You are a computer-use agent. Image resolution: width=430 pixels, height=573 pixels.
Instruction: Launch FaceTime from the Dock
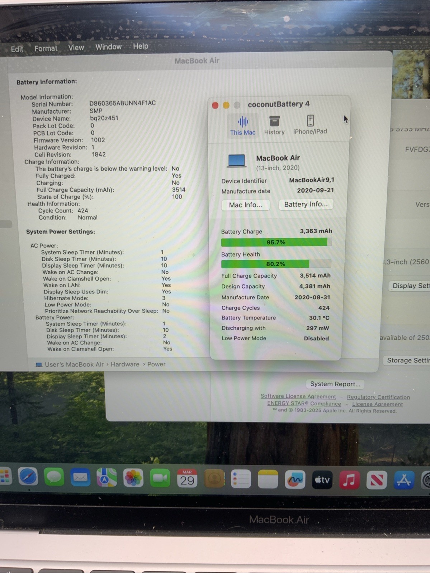click(x=160, y=478)
